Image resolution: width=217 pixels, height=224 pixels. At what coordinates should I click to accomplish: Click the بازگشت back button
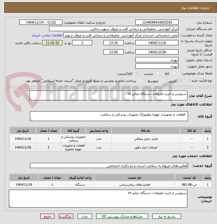66,216
